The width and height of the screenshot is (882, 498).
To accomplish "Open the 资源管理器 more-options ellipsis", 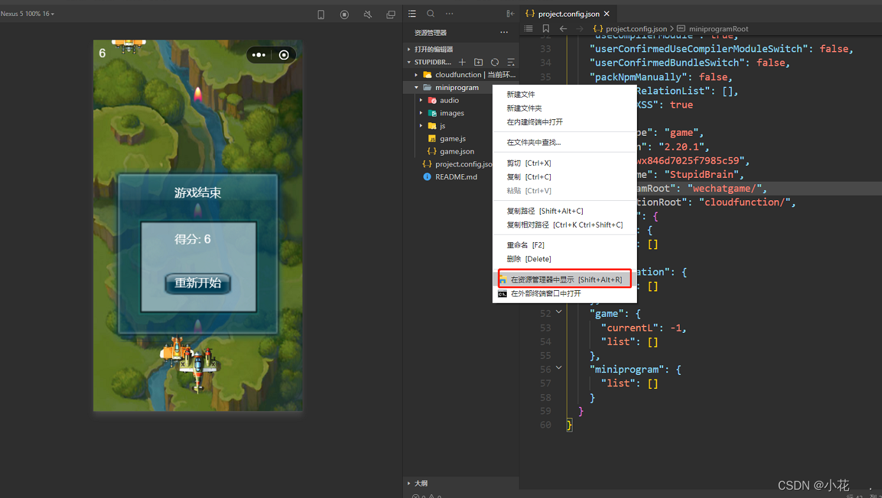I will [x=504, y=33].
